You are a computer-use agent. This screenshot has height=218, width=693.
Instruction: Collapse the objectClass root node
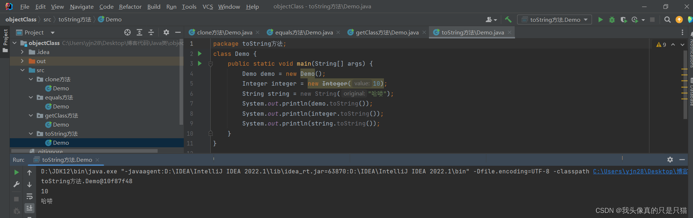(15, 43)
